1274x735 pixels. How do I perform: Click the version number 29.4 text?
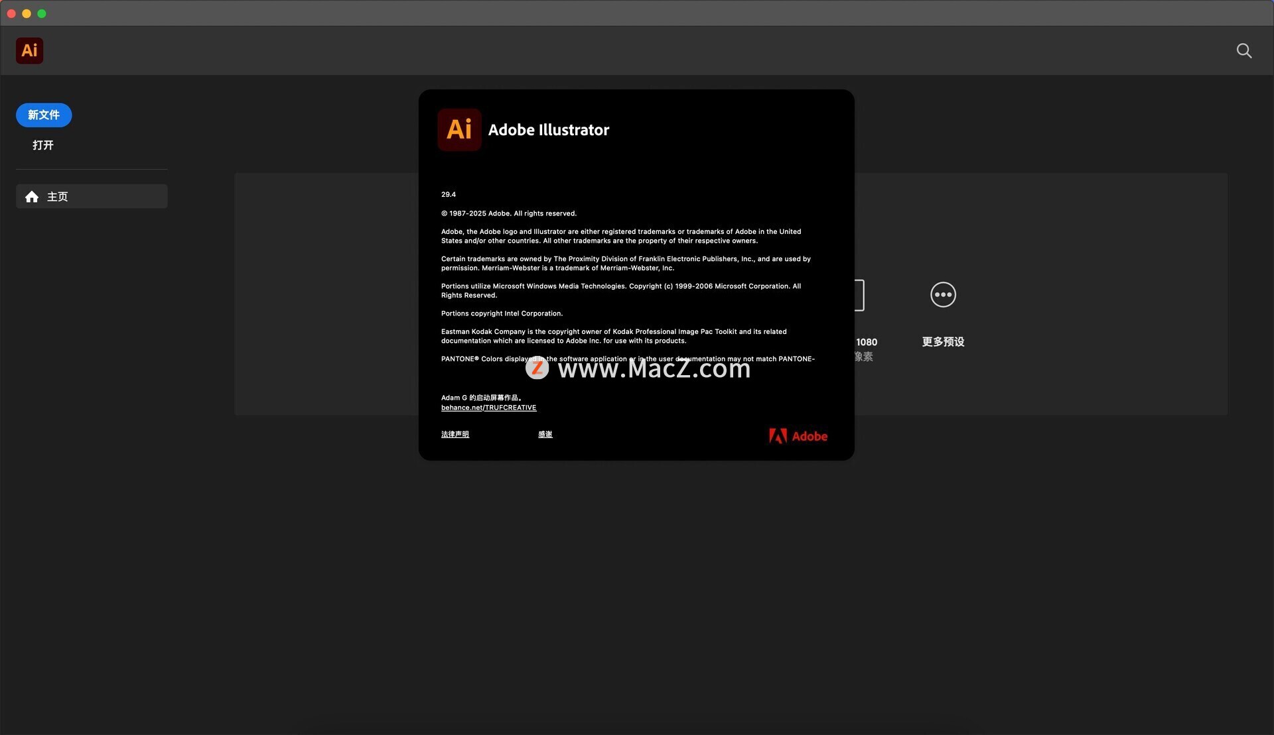pyautogui.click(x=449, y=194)
